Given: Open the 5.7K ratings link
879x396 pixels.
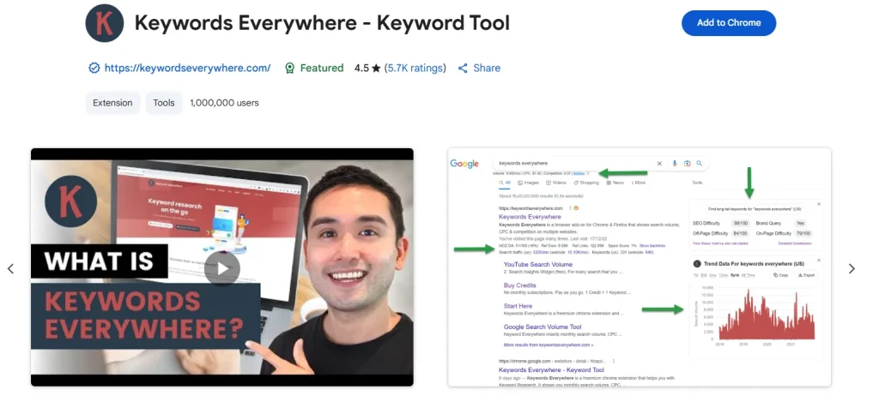Looking at the screenshot, I should 415,69.
